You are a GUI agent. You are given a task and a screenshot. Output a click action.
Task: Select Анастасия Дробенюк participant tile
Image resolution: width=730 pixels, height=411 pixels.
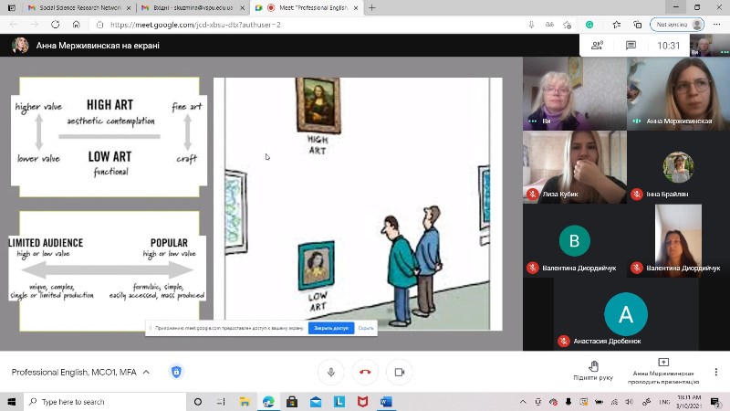tap(626, 314)
